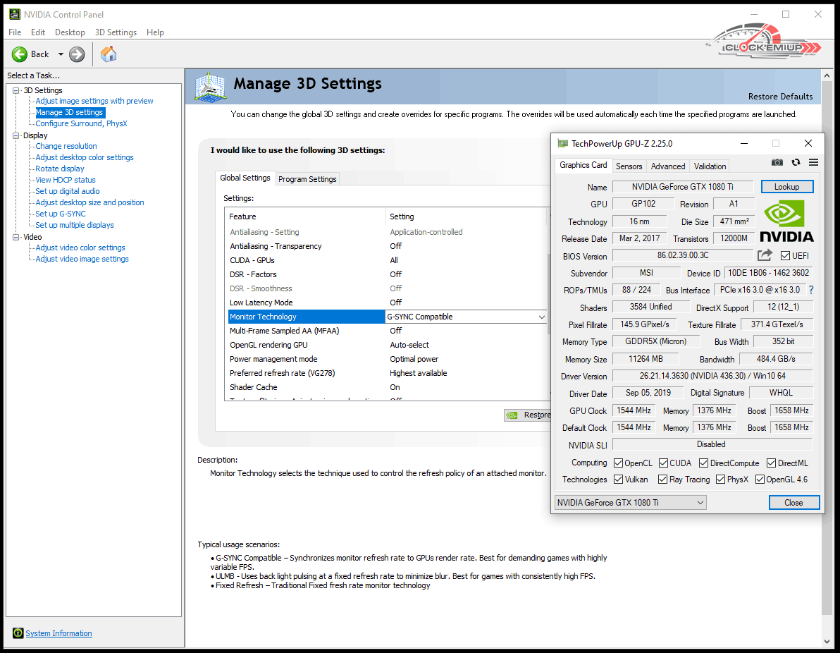Click the BIOS share/export arrow icon
Image resolution: width=840 pixels, height=653 pixels.
(765, 255)
